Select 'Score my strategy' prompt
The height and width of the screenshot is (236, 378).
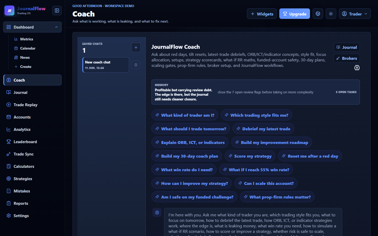coord(250,156)
